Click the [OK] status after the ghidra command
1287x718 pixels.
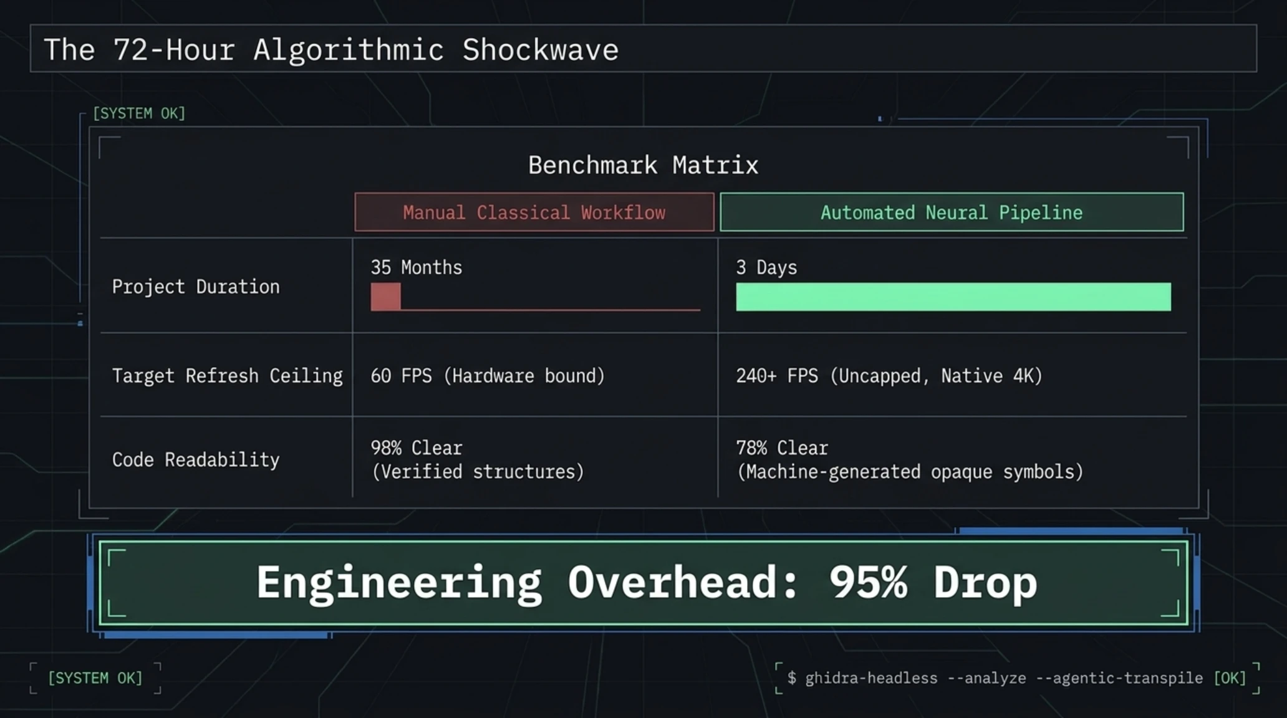[x=1230, y=678]
